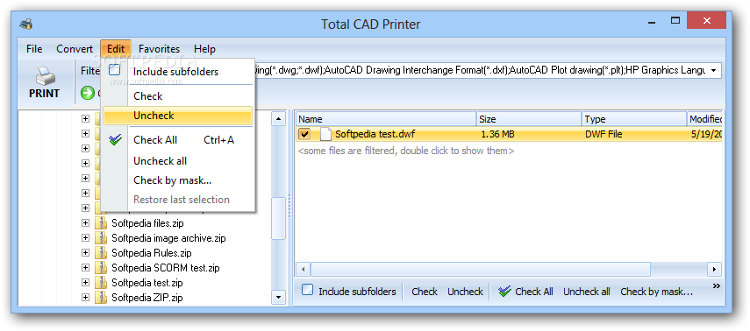Click the Softpedia ZIP.zip folder icon
Screen dimensions: 750x331
tap(101, 298)
